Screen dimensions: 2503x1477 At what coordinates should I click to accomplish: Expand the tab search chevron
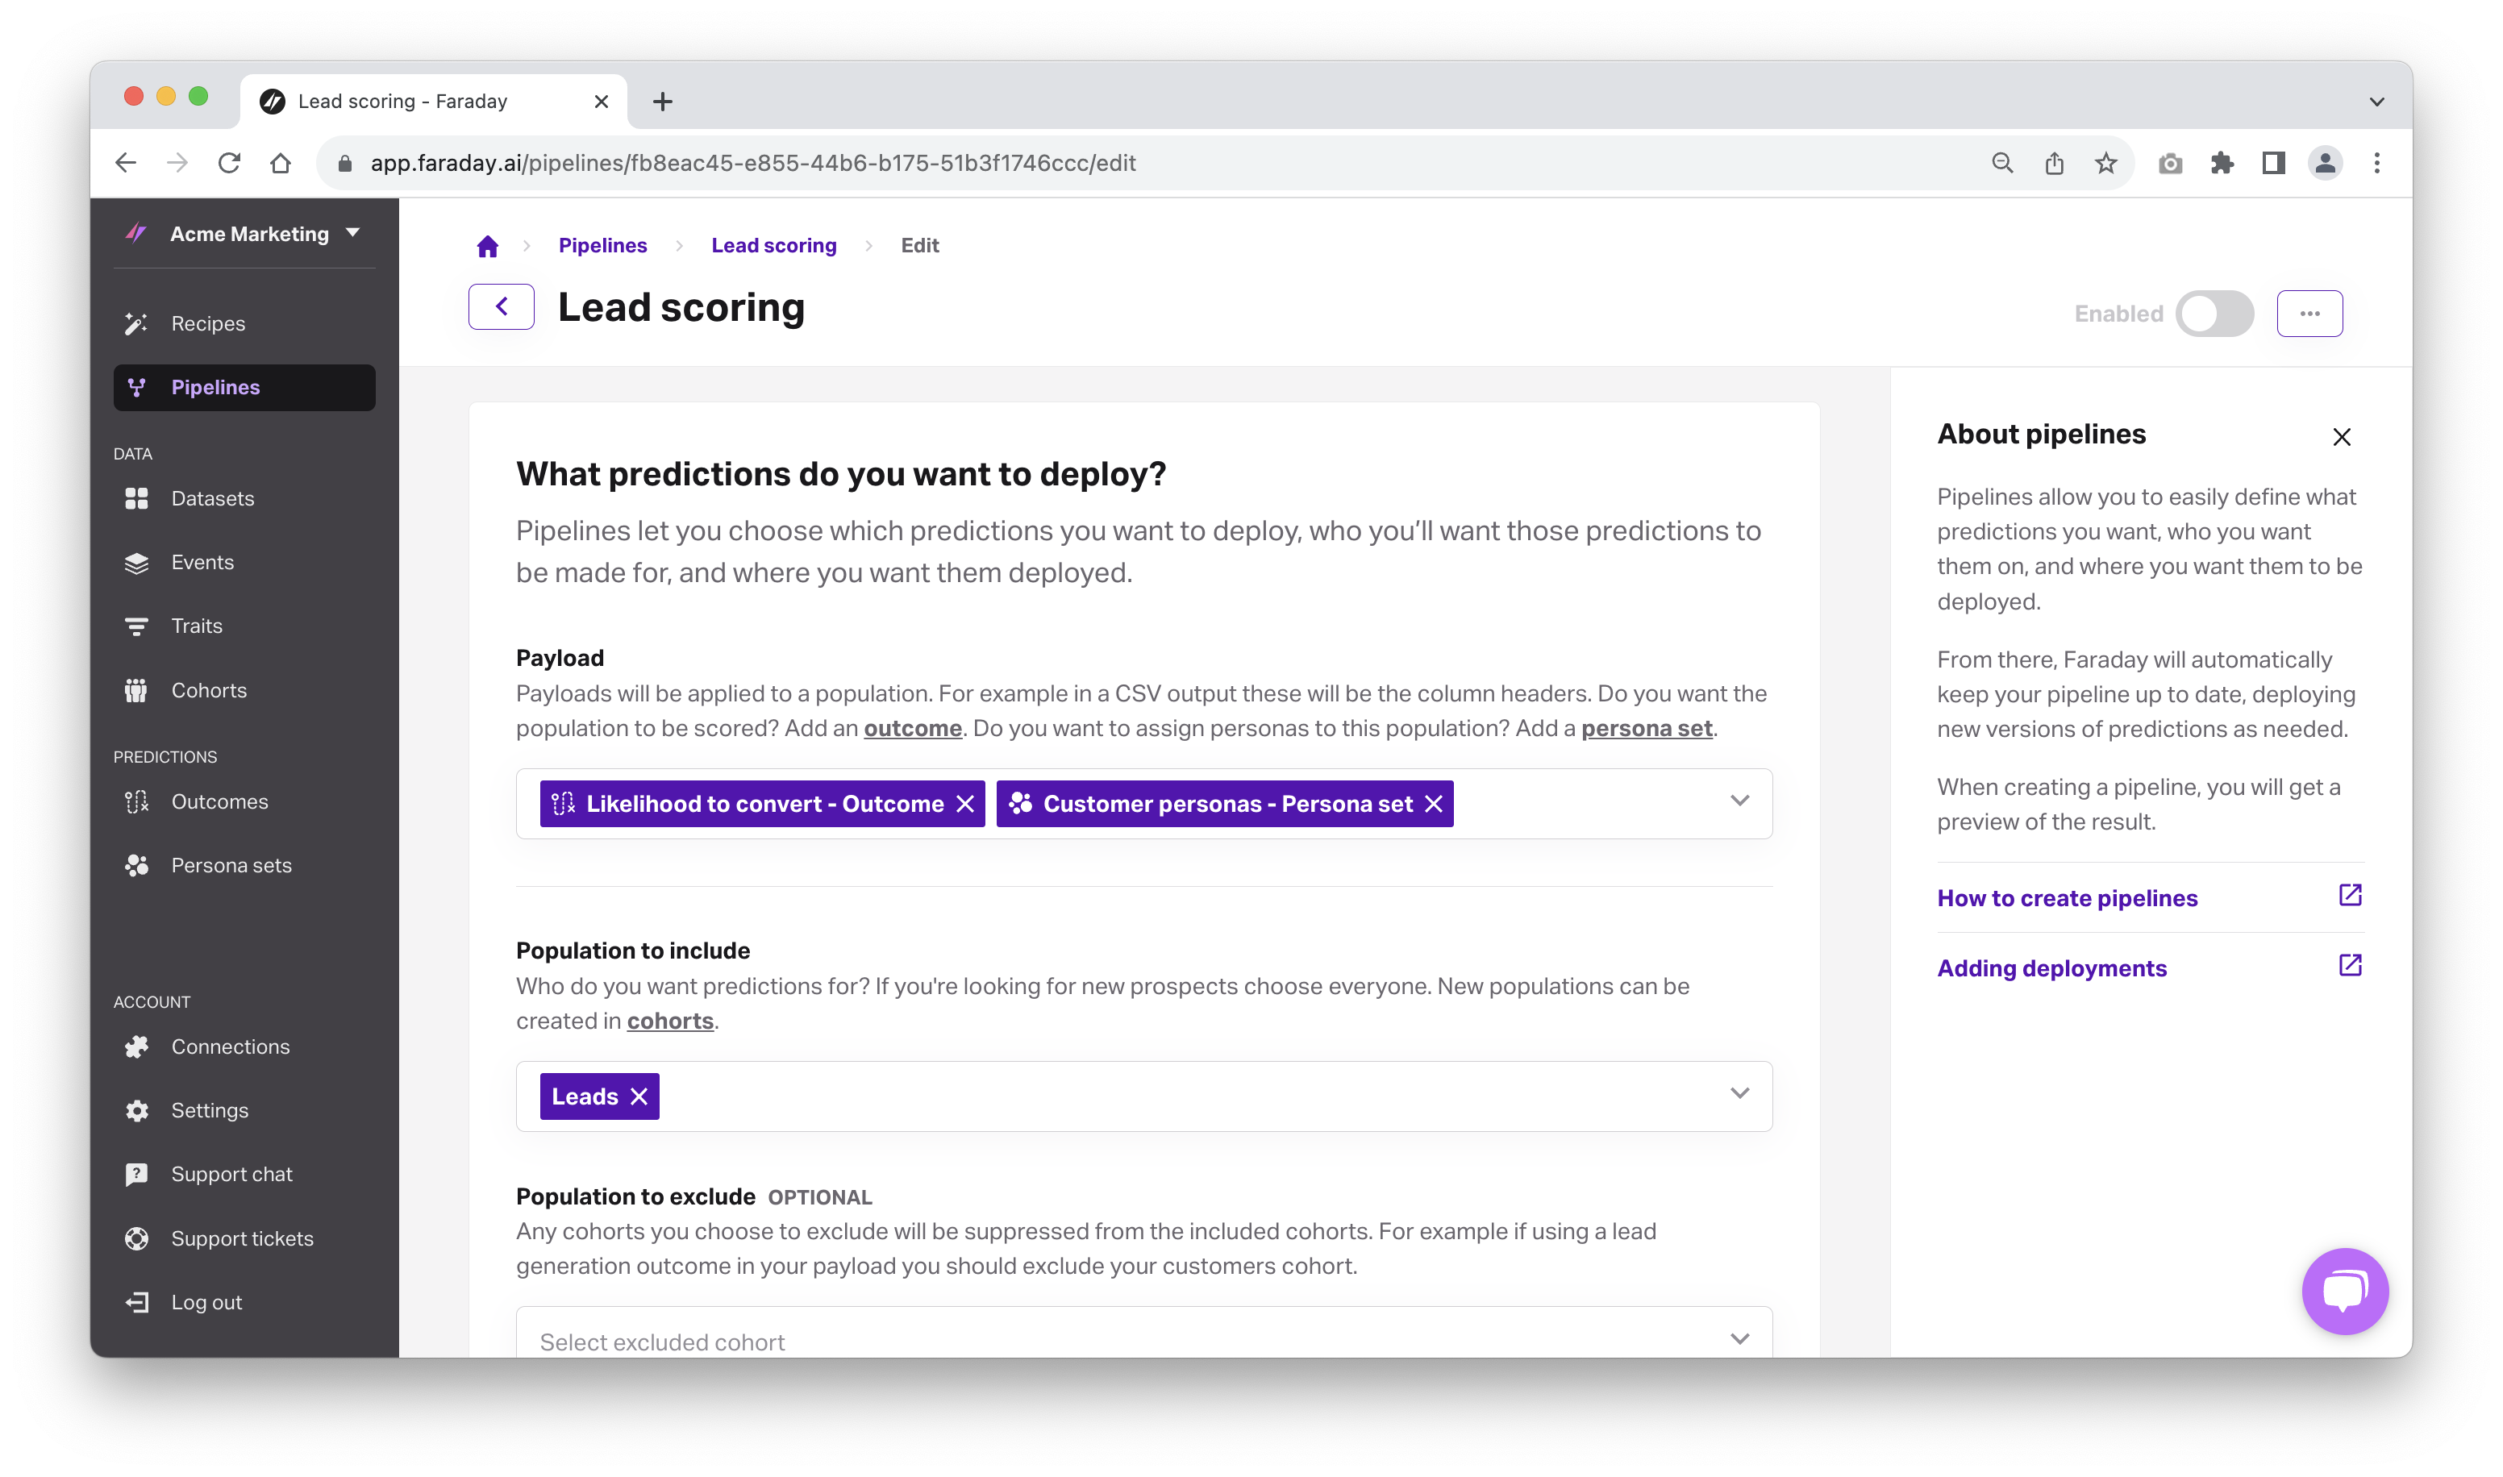point(2376,102)
